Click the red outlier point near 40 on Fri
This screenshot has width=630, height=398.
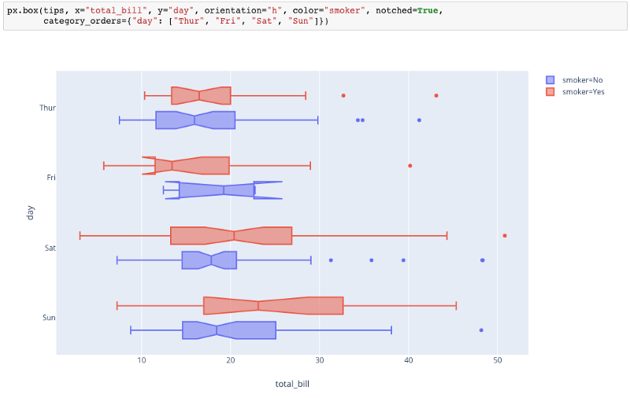point(409,166)
